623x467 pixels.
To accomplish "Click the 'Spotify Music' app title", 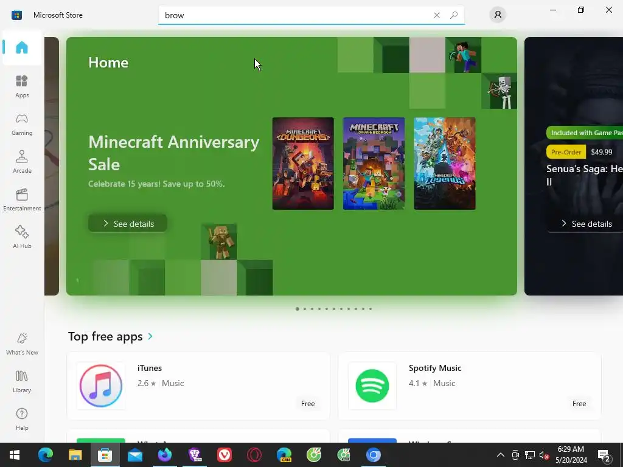I will click(435, 368).
